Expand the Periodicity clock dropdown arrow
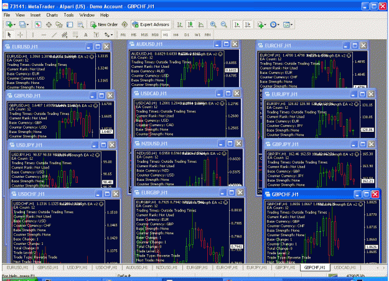Image resolution: width=389 pixels, height=281 pixels. [x=278, y=25]
